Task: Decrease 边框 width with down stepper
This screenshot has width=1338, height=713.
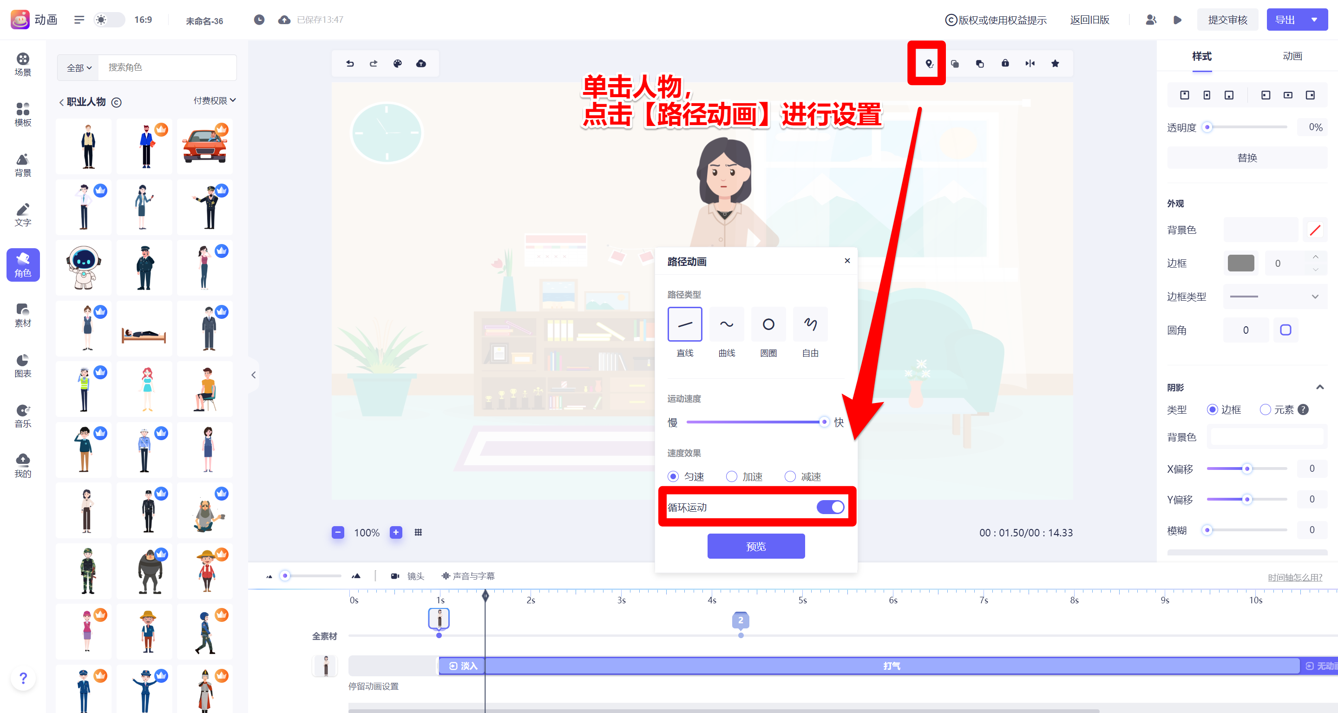Action: [x=1315, y=269]
